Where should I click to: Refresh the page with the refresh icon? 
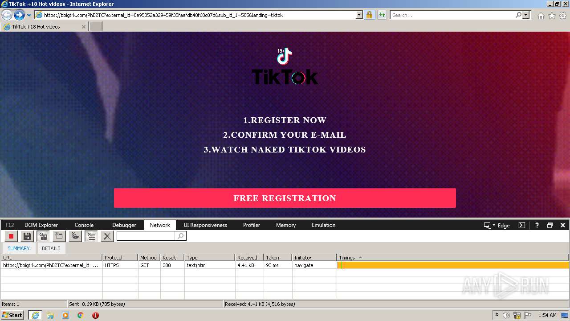pos(382,15)
